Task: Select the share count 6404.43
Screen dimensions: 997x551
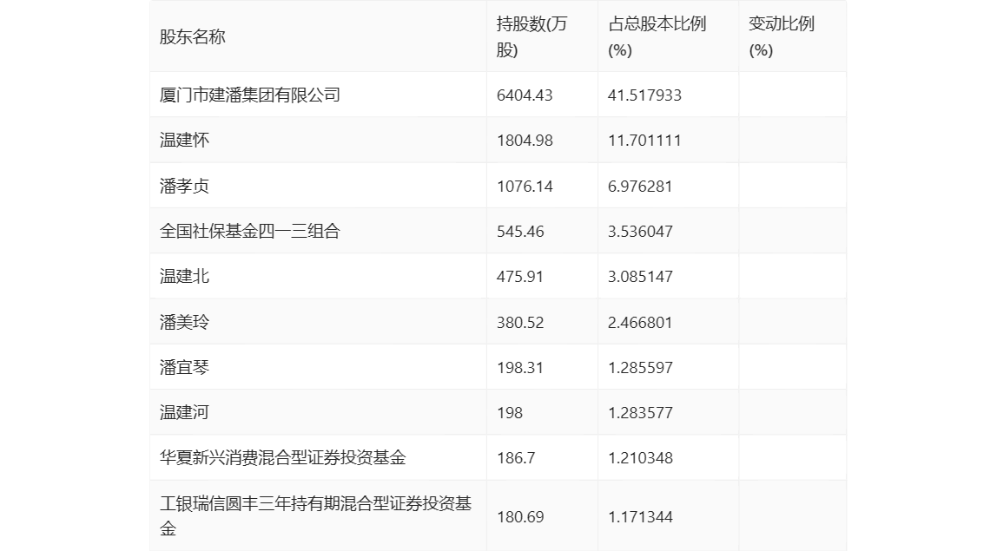Action: (x=525, y=95)
